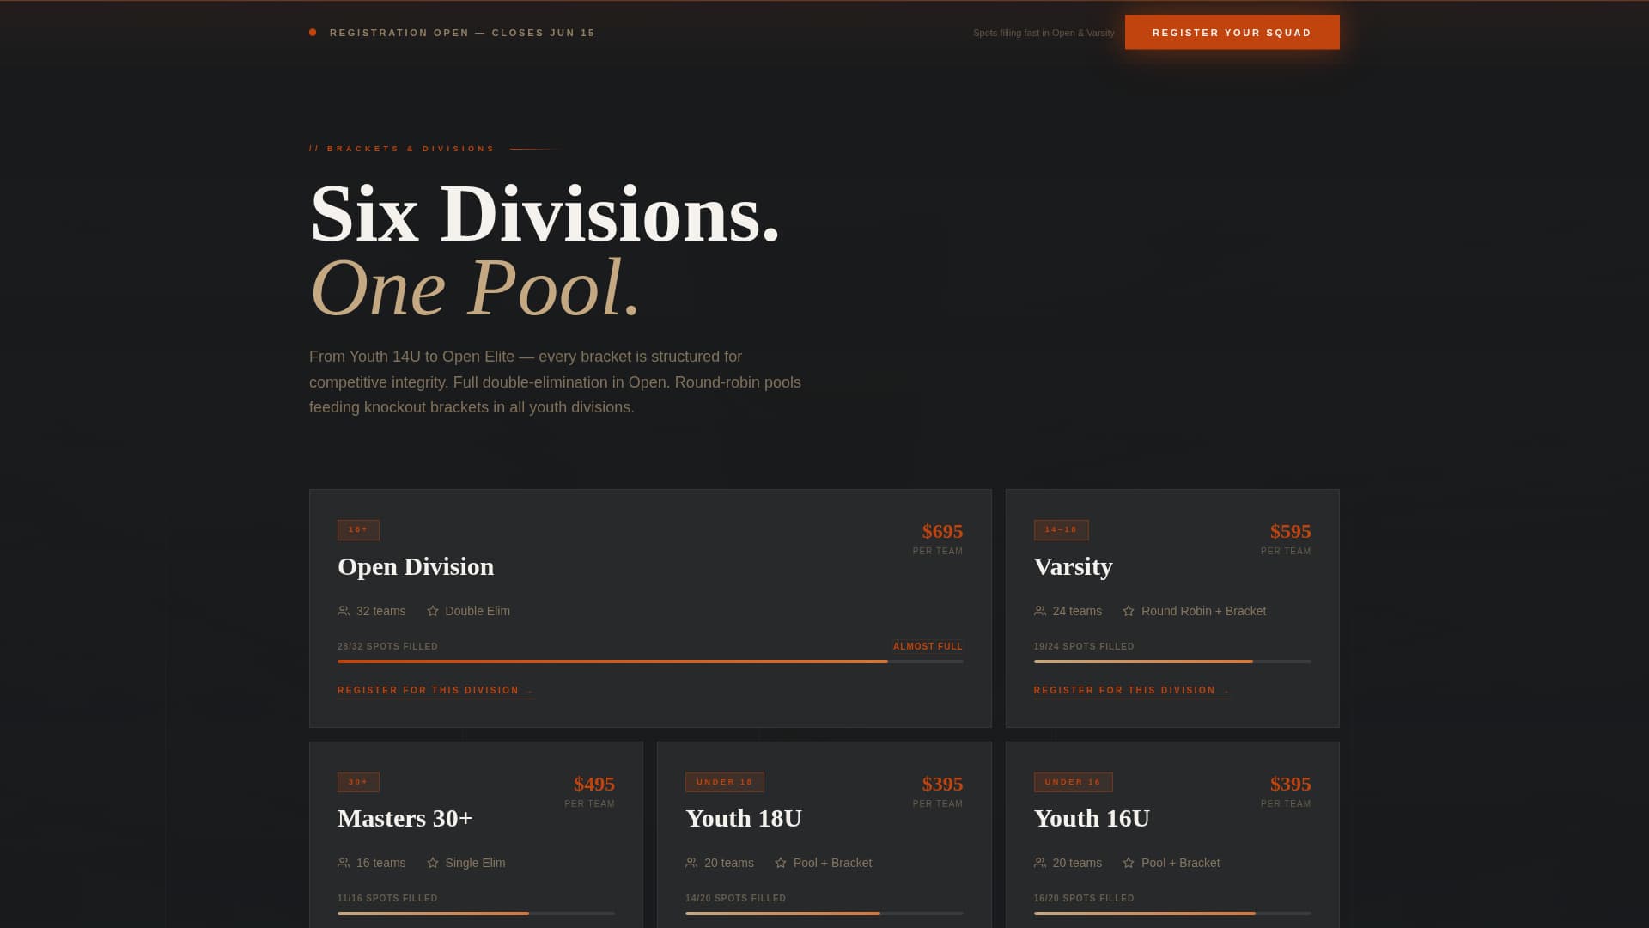This screenshot has height=928, width=1649.
Task: Click the star icon beside Single Elim
Action: coord(433,863)
